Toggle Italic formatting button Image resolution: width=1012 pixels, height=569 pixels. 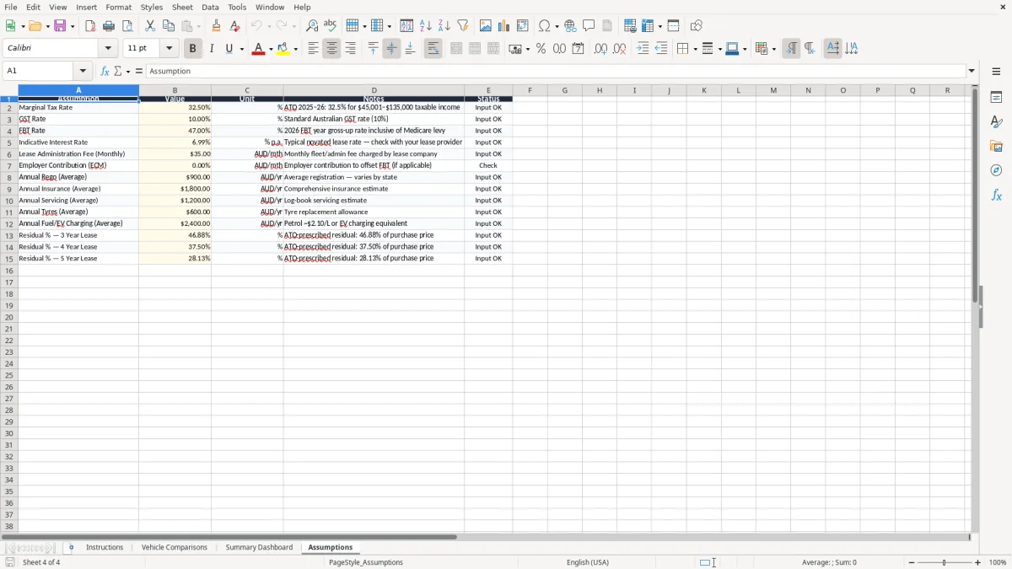click(x=211, y=49)
